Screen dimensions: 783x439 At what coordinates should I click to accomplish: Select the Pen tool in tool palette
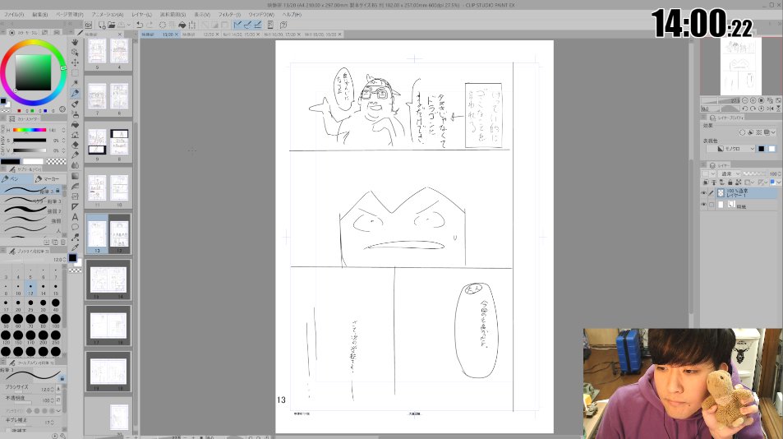(x=75, y=94)
